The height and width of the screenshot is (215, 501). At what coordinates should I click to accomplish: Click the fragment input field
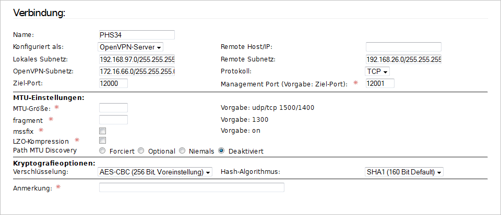tap(113, 120)
